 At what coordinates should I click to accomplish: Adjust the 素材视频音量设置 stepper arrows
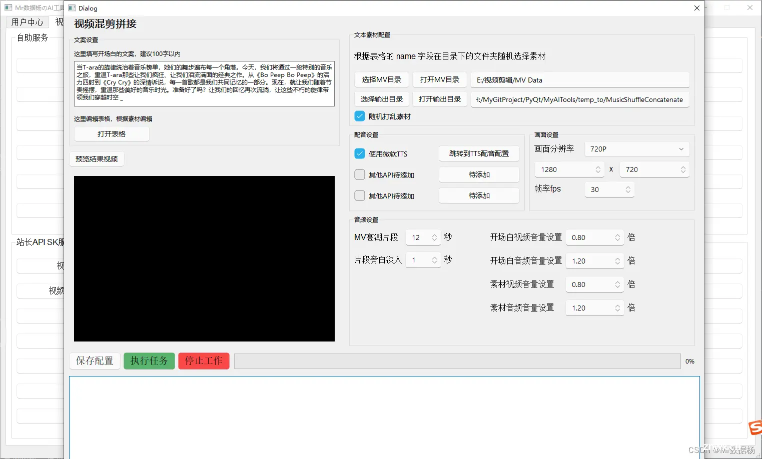[617, 284]
